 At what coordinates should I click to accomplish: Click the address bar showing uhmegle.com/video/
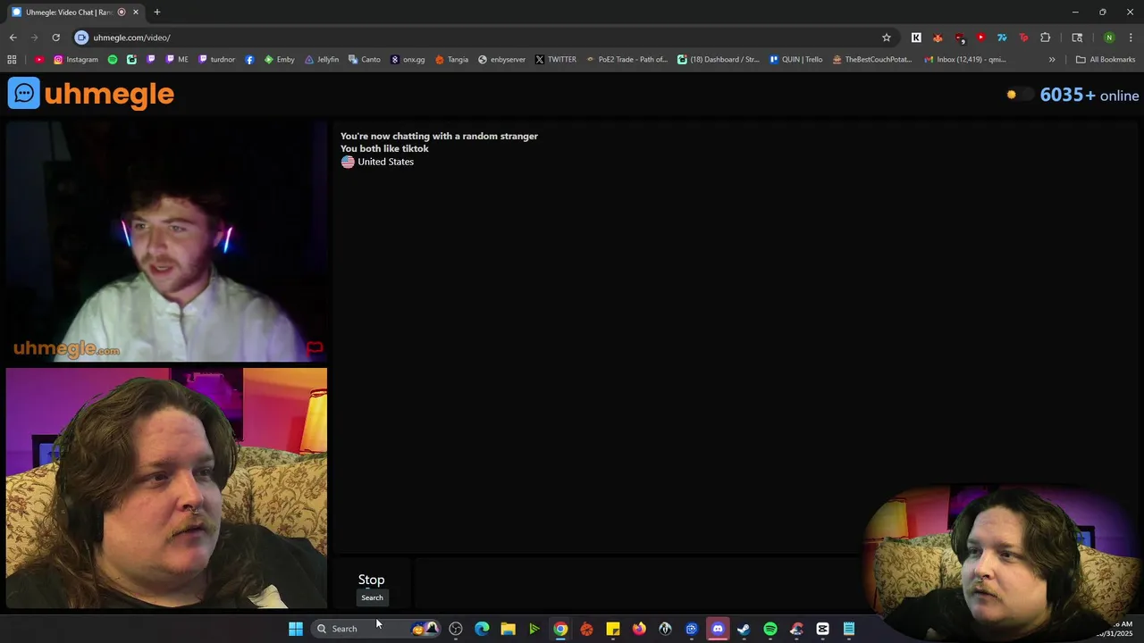tap(483, 38)
